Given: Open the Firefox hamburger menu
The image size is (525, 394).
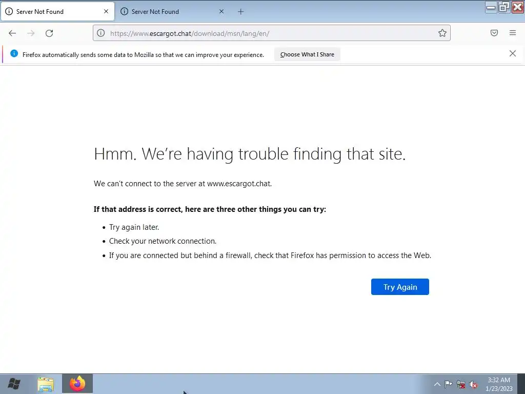Looking at the screenshot, I should [x=512, y=33].
